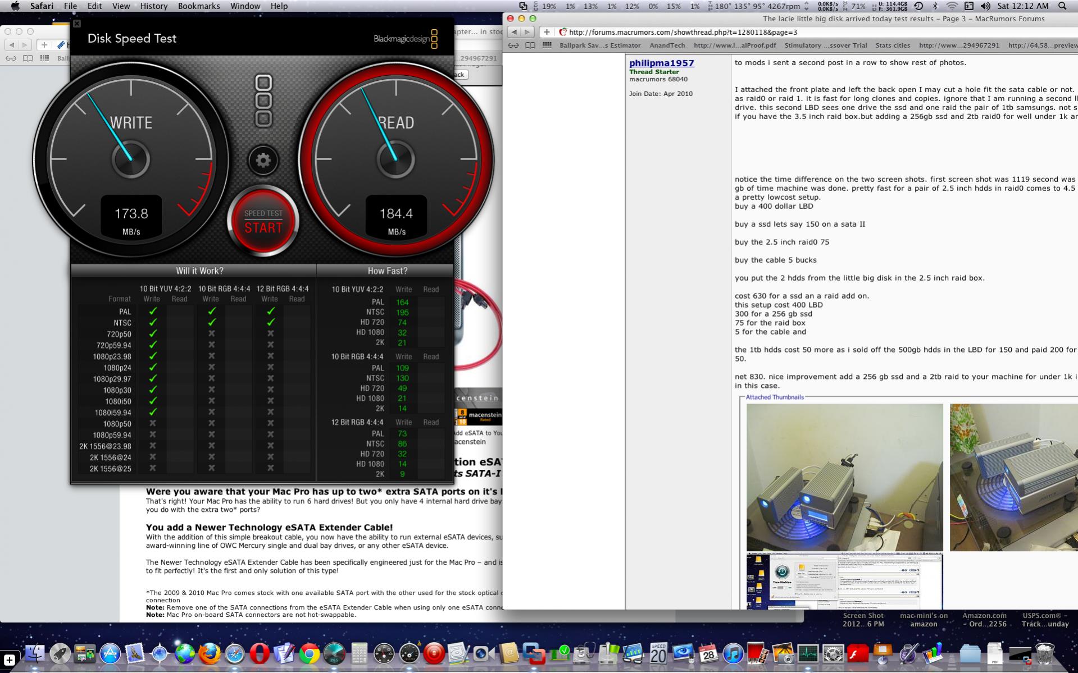Open the Edit menu
The width and height of the screenshot is (1078, 673).
[94, 6]
